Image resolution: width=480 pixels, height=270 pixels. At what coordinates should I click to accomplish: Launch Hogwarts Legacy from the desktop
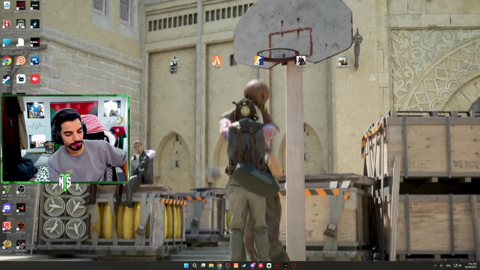tap(34, 27)
